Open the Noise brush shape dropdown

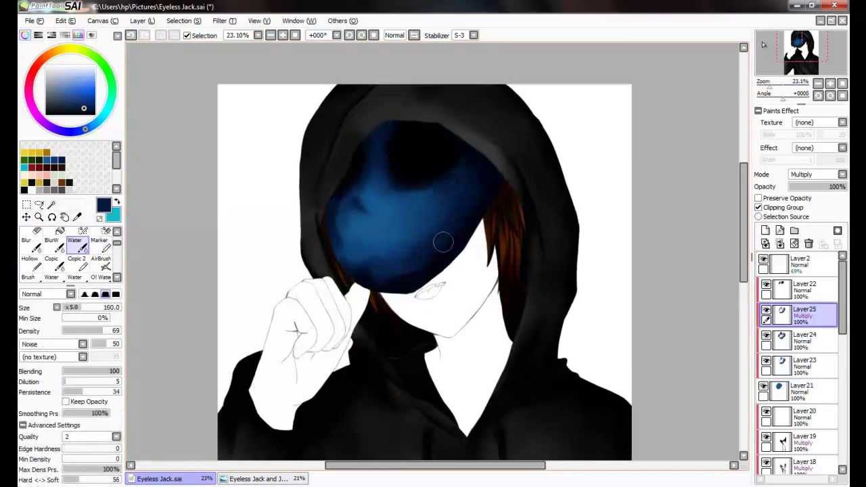click(x=53, y=344)
